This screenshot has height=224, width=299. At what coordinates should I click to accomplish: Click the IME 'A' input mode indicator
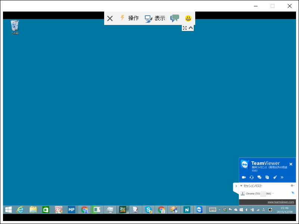[x=264, y=210]
